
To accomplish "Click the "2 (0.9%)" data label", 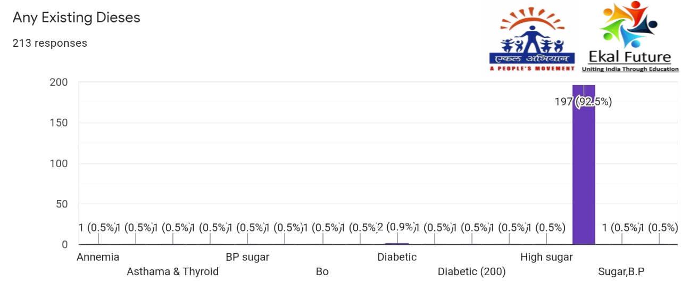I will point(397,227).
